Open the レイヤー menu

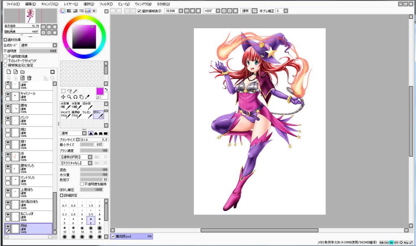[x=71, y=4]
